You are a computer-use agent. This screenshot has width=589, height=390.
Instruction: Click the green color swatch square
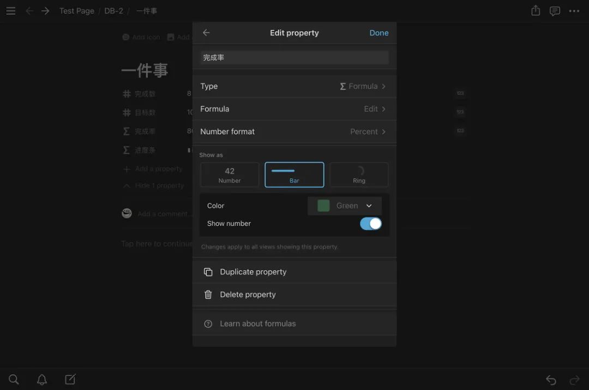click(x=323, y=206)
